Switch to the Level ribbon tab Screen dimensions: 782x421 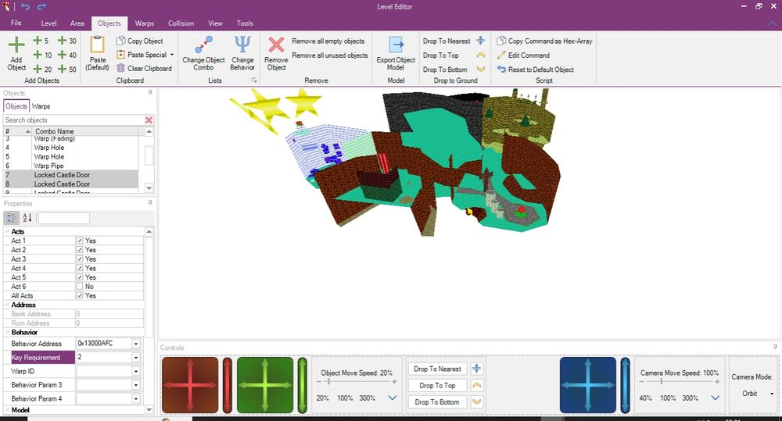click(x=48, y=23)
